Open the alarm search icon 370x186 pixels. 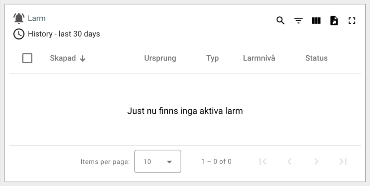280,21
